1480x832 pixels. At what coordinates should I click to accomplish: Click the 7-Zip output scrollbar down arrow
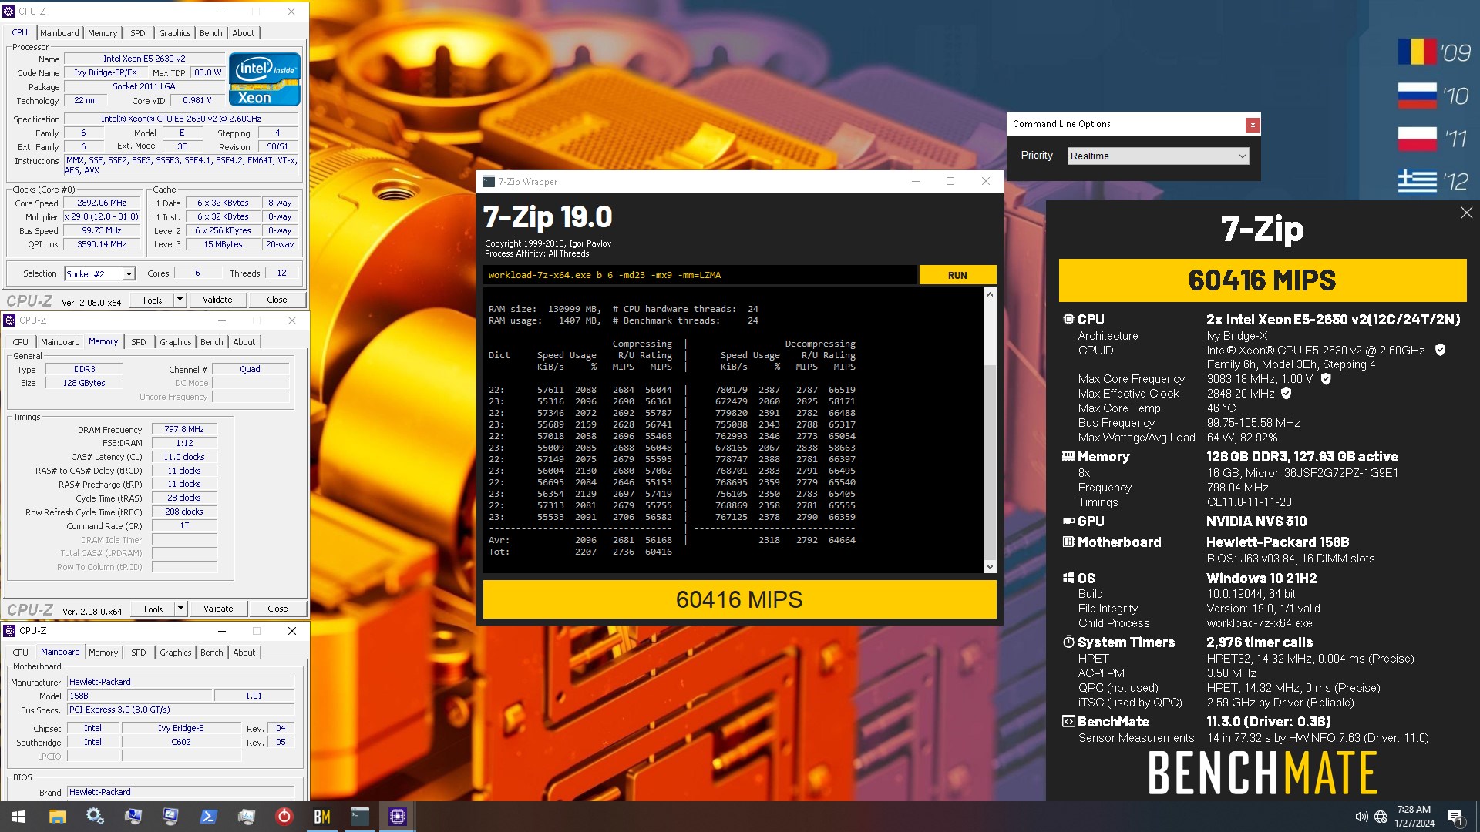(x=991, y=567)
